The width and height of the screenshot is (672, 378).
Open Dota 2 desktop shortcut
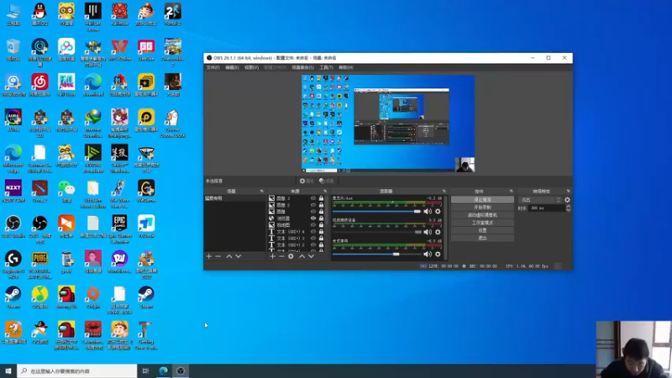pos(39,192)
